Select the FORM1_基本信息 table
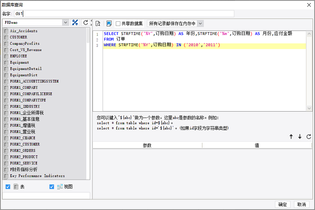315x210 pixels. (x=25, y=119)
